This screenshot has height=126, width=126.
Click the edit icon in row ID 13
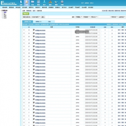(34, 93)
